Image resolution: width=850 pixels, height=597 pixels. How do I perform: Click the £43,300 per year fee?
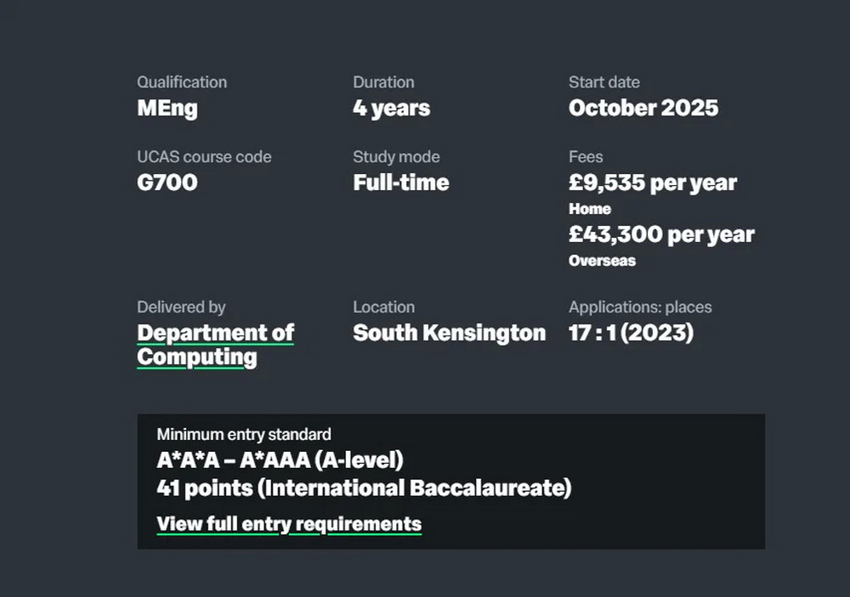[661, 234]
